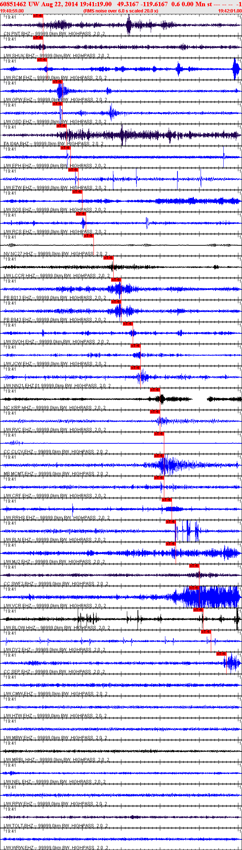The height and width of the screenshot is (850, 242).
Task: Click the 'UW ETW EHZ' trace label
Action: [x=18, y=188]
